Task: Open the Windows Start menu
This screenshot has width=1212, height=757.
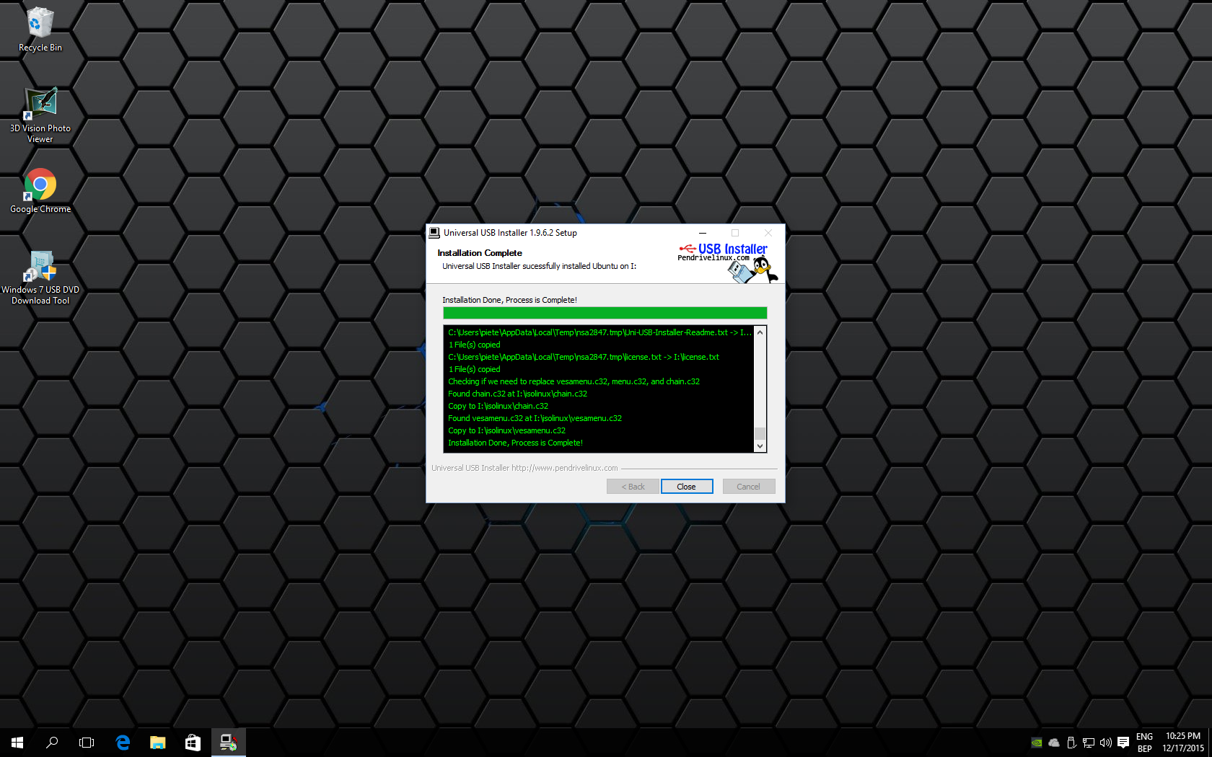Action: (x=17, y=743)
